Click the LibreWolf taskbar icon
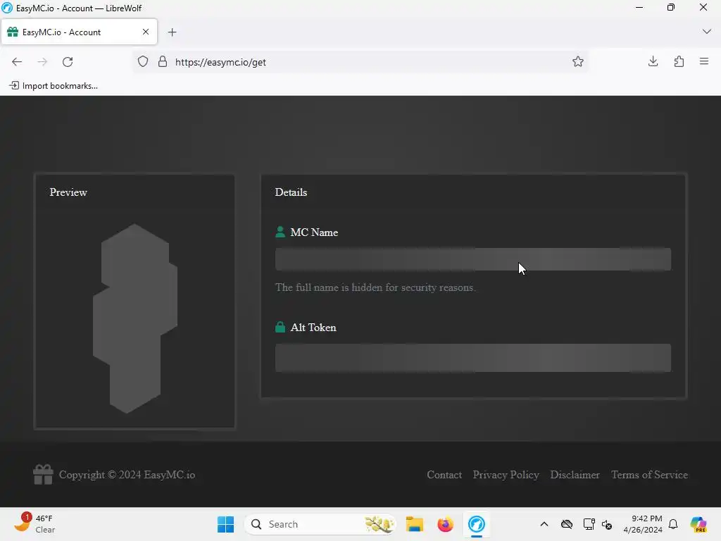Image resolution: width=721 pixels, height=541 pixels. click(x=477, y=524)
